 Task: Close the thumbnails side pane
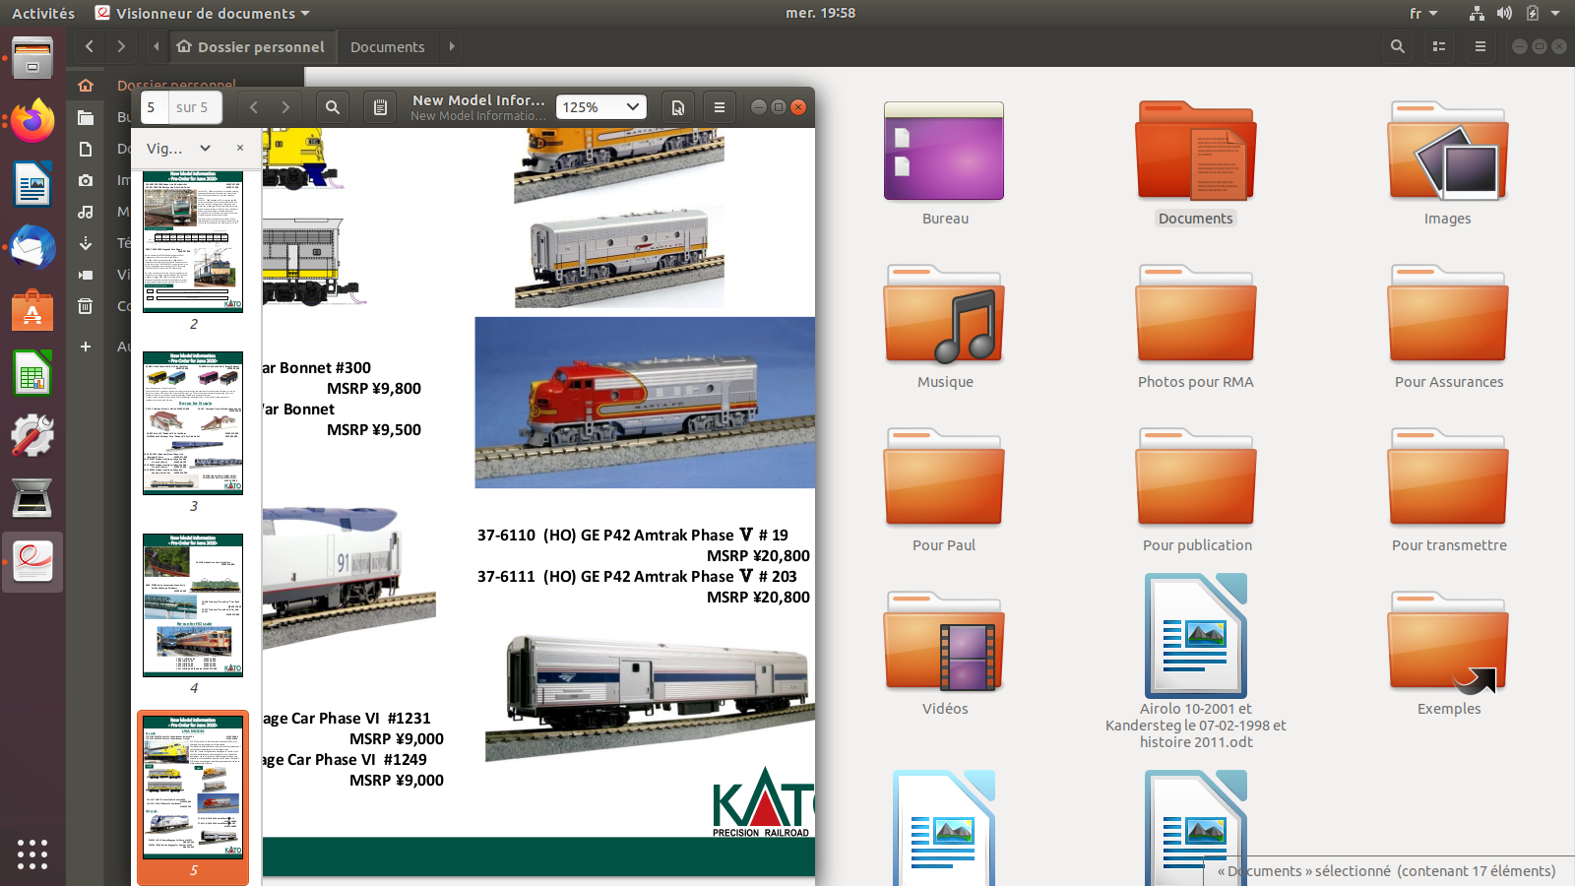tap(240, 148)
